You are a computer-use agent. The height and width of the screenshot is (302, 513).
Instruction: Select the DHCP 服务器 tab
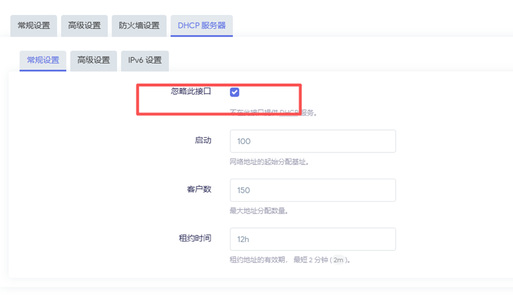(x=202, y=26)
